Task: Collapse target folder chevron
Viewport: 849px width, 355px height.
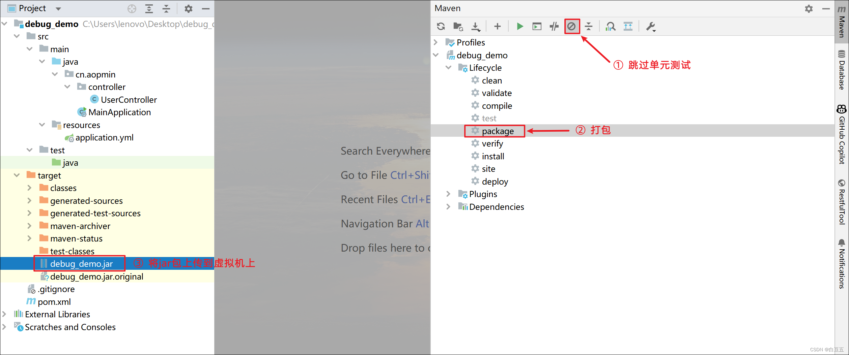Action: pyautogui.click(x=17, y=175)
